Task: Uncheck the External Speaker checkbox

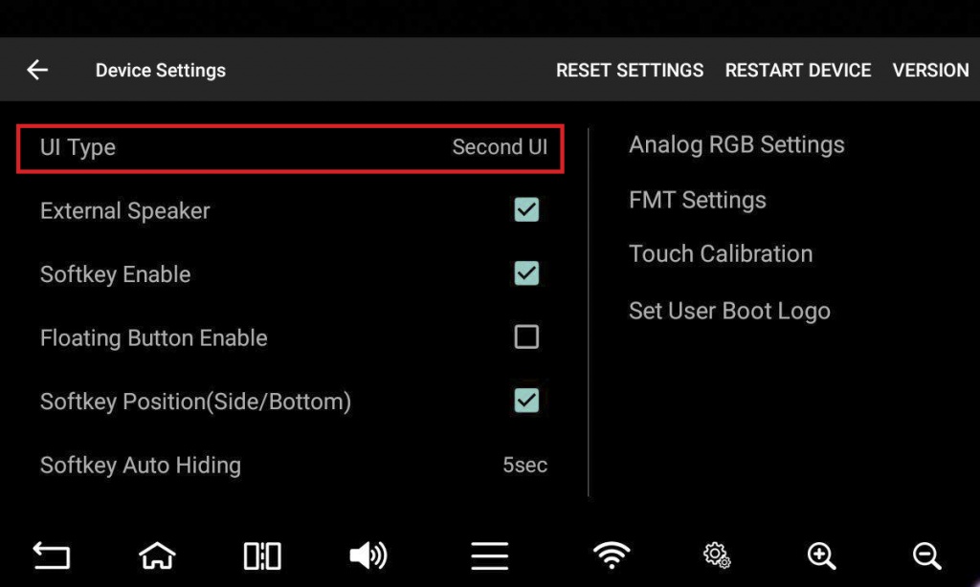Action: [526, 210]
